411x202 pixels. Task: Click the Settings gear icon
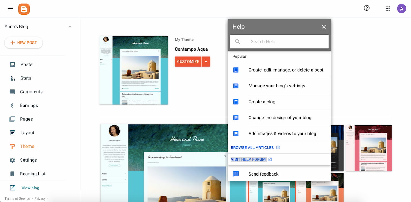click(12, 160)
